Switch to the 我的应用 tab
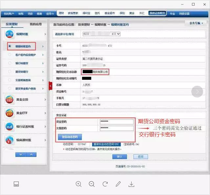Viewport: 210px width, 195px height. 36,24
